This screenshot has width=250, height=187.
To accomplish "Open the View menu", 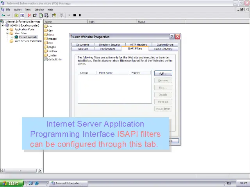I will point(28,9).
